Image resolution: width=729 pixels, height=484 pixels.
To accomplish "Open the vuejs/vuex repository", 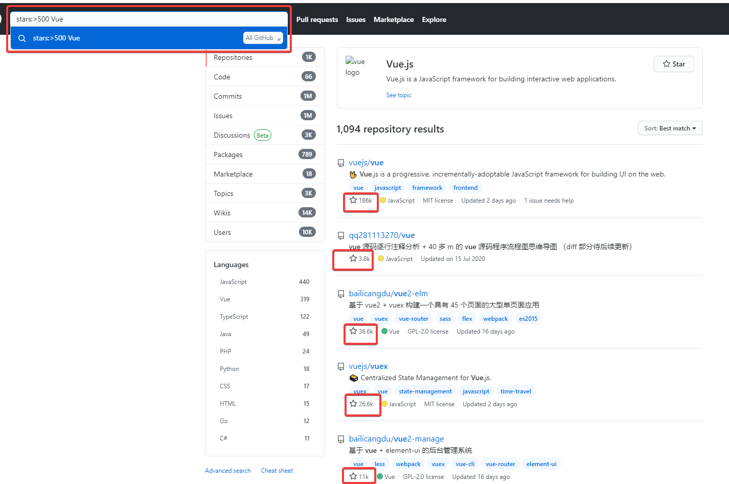I will [368, 366].
